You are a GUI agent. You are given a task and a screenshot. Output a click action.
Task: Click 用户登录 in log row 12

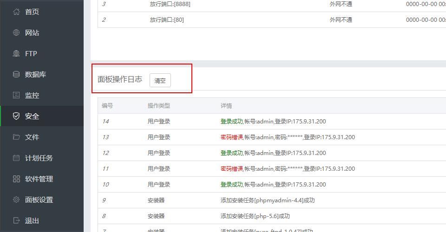pos(159,153)
